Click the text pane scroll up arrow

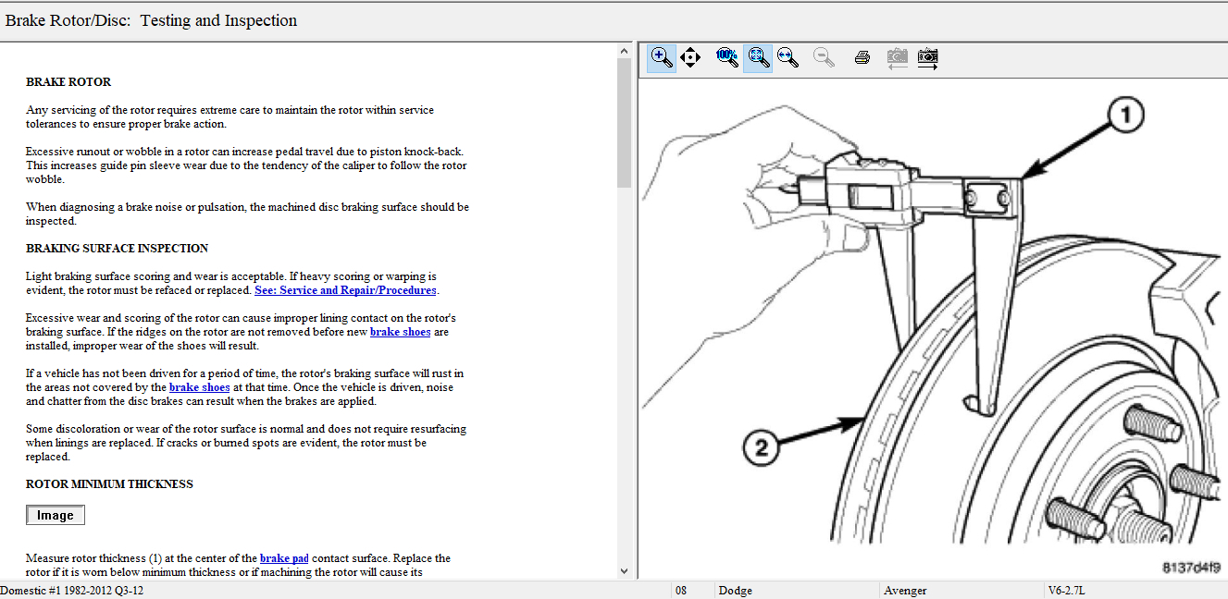624,50
